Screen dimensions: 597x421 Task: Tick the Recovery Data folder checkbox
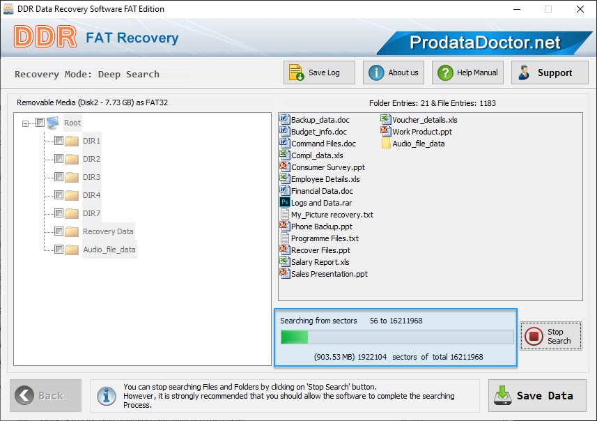click(59, 231)
